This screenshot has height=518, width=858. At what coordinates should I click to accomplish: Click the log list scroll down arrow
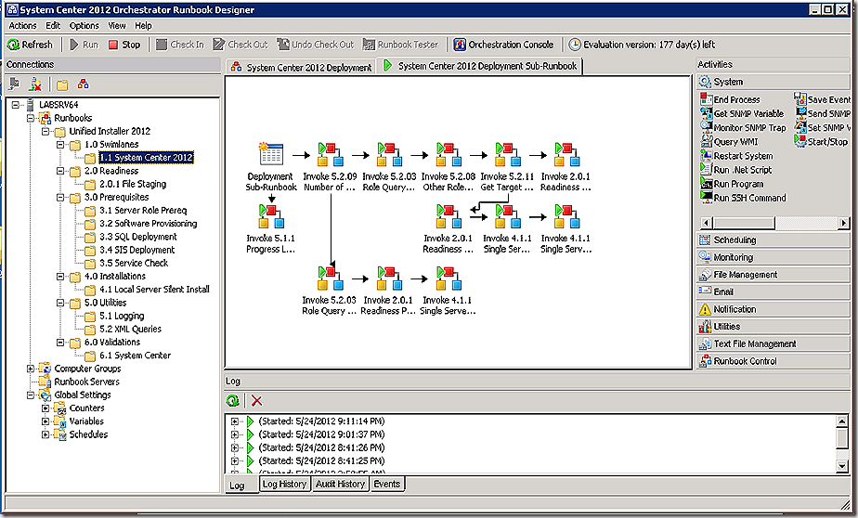842,466
